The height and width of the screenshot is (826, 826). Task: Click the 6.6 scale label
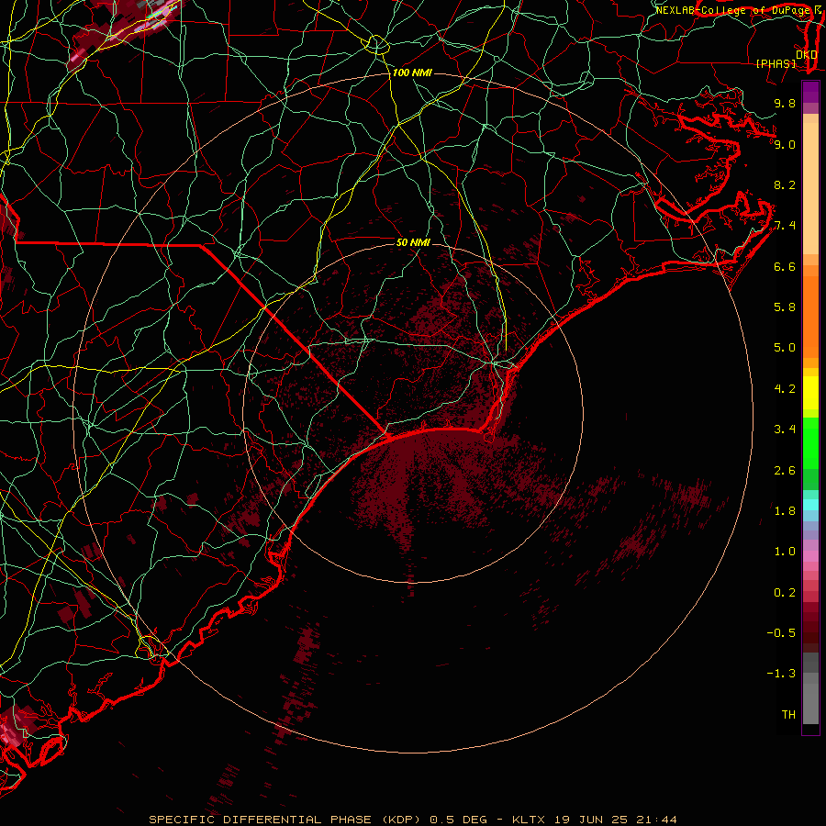click(785, 266)
